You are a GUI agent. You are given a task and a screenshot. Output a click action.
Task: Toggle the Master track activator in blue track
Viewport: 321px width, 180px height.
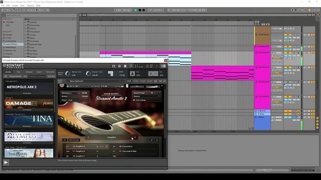(x=287, y=117)
